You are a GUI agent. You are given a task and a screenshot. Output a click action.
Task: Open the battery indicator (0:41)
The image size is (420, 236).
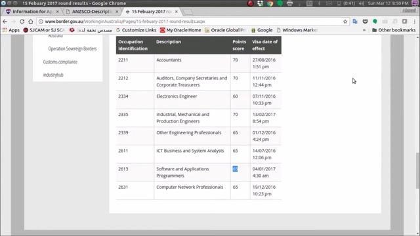(346, 3)
